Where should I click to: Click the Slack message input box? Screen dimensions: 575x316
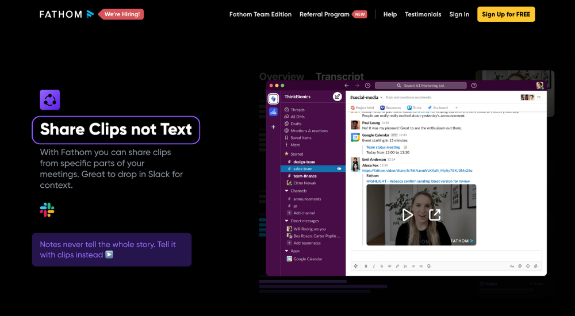[x=446, y=256]
